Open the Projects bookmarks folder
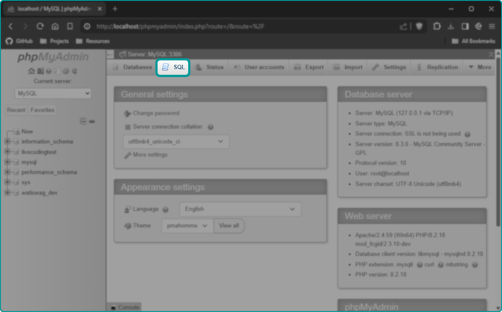 coord(54,41)
